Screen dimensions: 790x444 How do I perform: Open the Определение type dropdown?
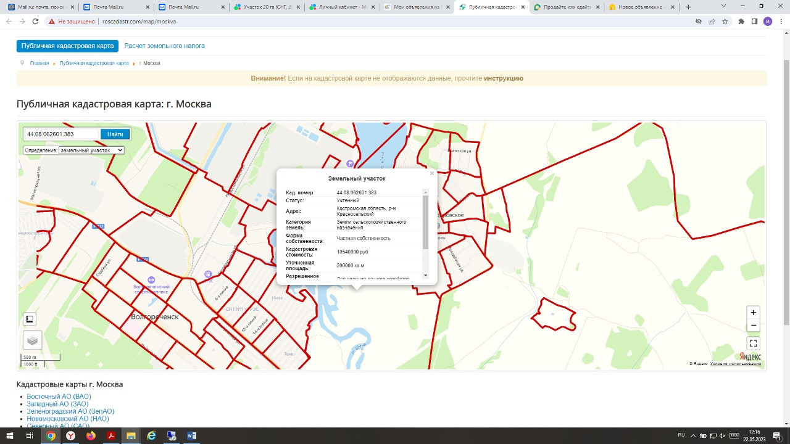point(91,150)
